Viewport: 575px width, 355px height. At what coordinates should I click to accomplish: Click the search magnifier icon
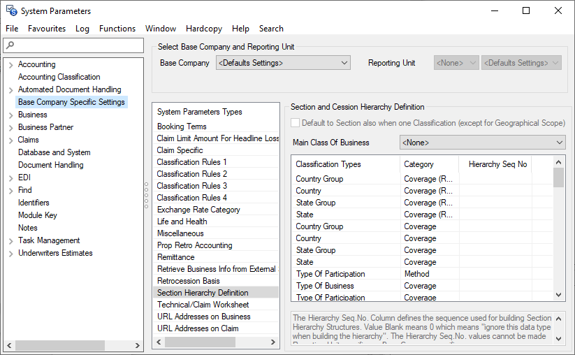click(x=9, y=45)
